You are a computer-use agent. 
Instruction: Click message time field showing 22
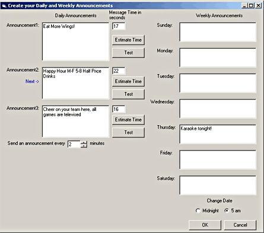pyautogui.click(x=119, y=71)
